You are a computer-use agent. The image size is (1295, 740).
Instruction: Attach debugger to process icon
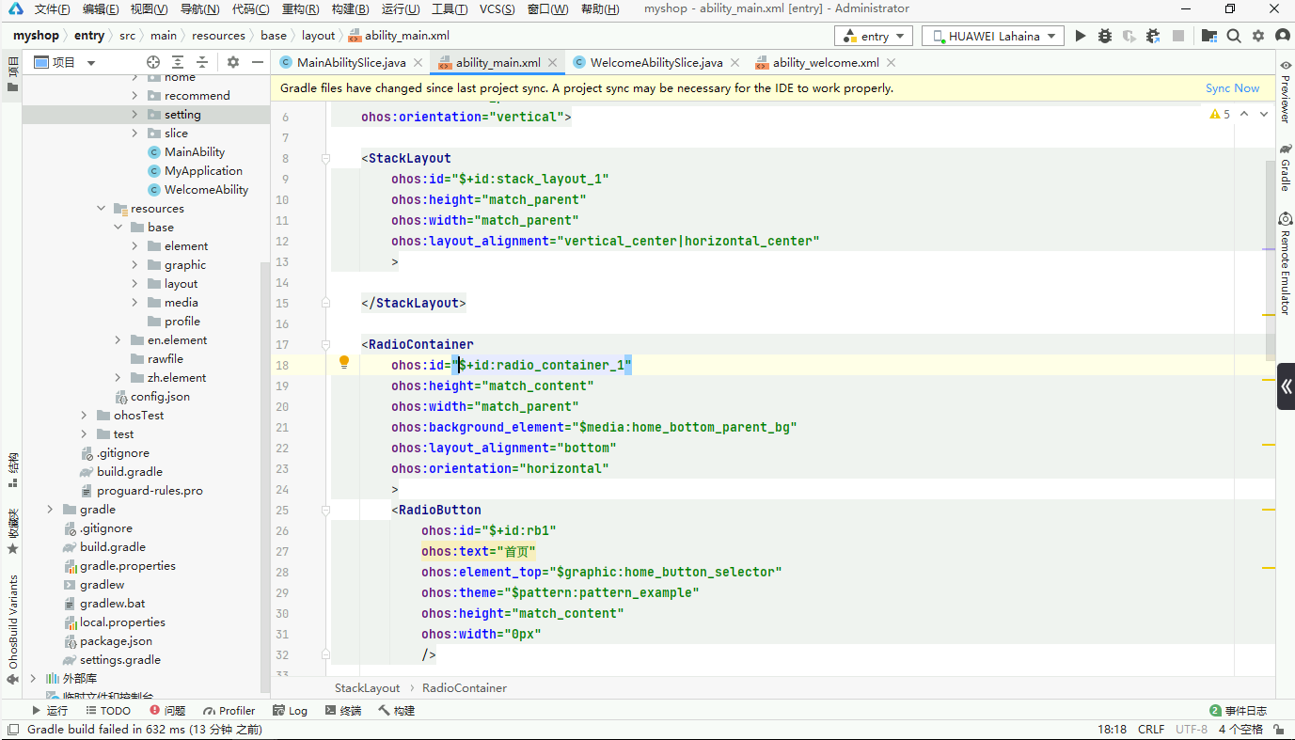[1154, 36]
